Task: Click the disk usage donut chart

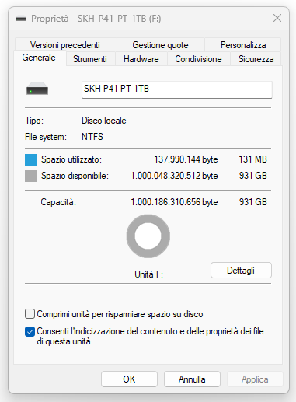Action: [148, 236]
